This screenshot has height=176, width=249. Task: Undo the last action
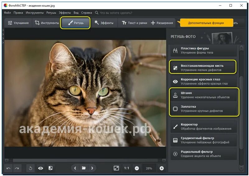click(x=8, y=168)
